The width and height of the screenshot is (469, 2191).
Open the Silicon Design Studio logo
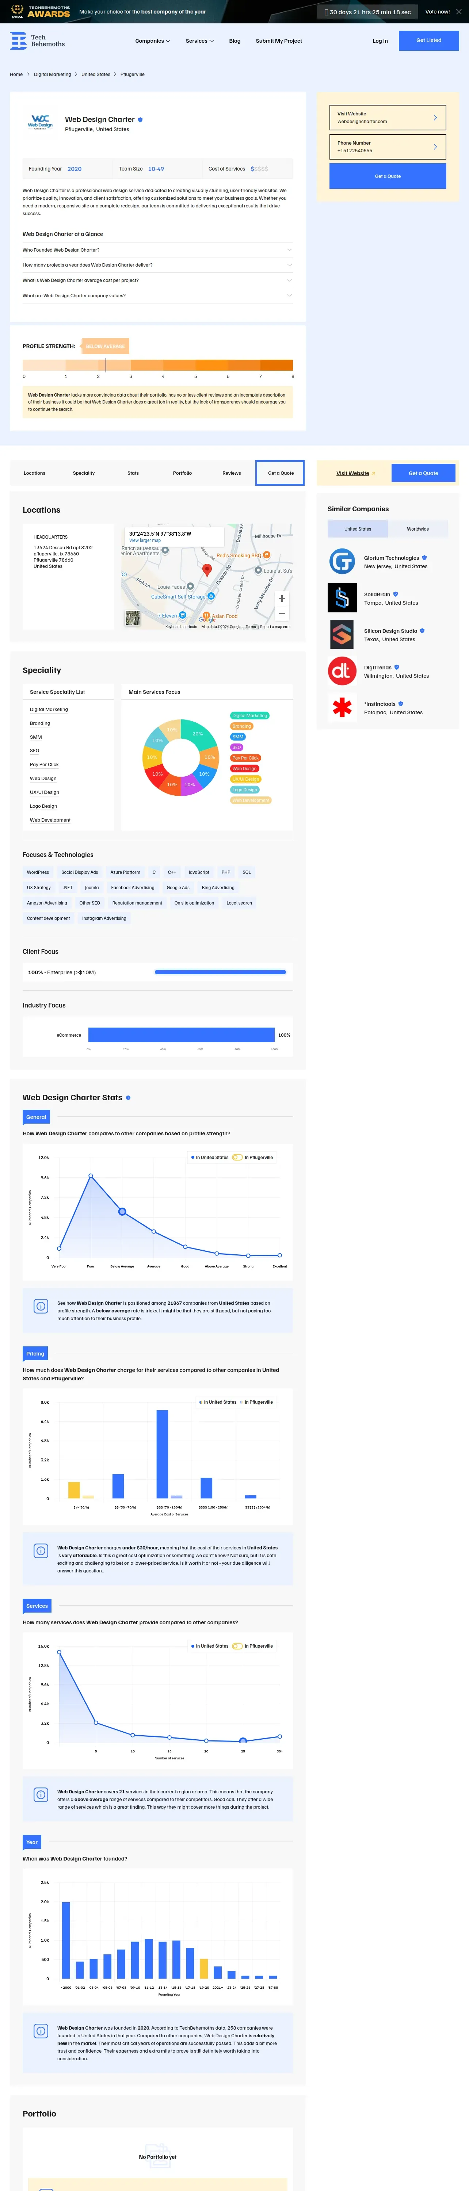click(342, 635)
